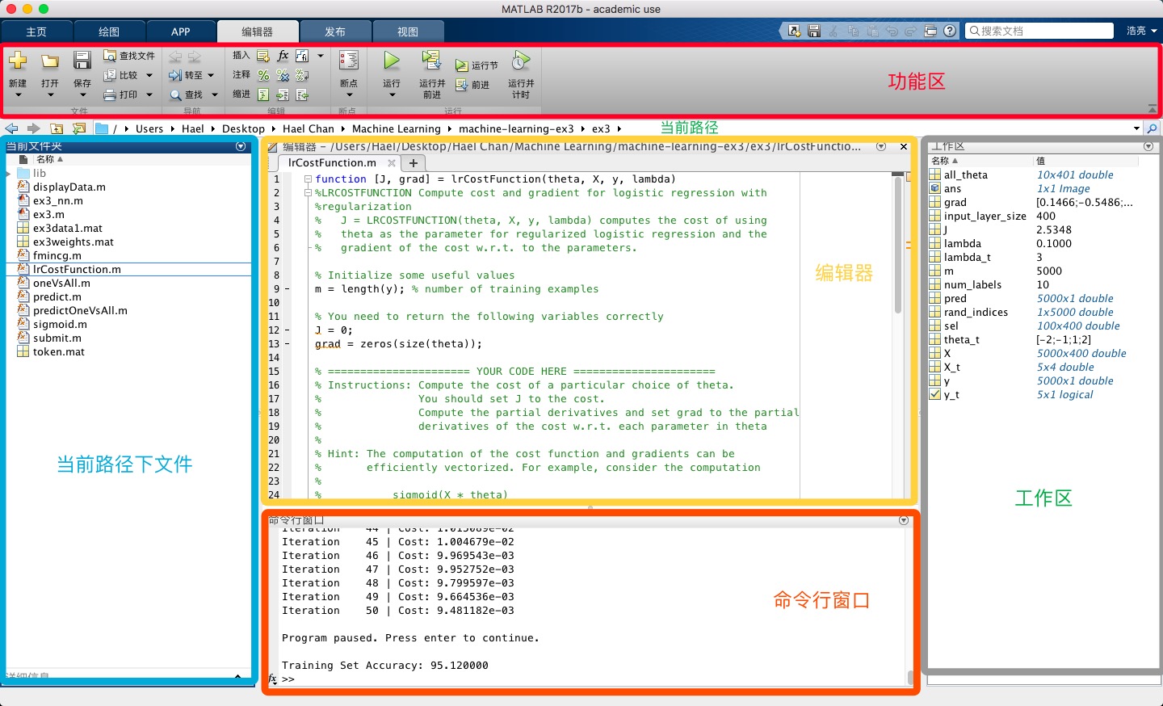The width and height of the screenshot is (1163, 706).
Task: Click the green Run (运行) button
Action: point(392,61)
